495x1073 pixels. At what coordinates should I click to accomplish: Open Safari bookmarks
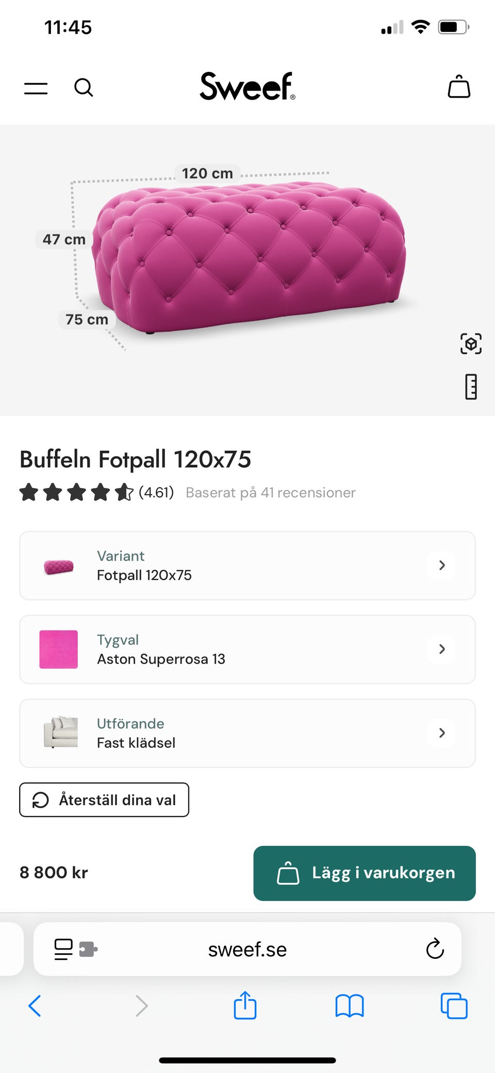349,1005
